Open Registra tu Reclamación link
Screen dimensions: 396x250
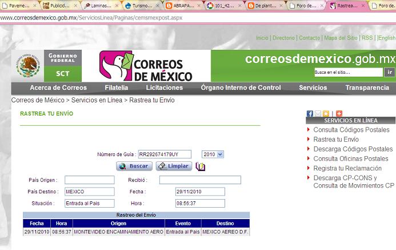tap(347, 168)
